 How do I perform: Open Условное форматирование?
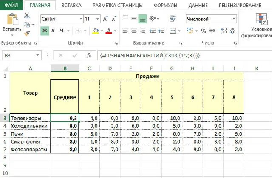pyautogui.click(x=257, y=25)
